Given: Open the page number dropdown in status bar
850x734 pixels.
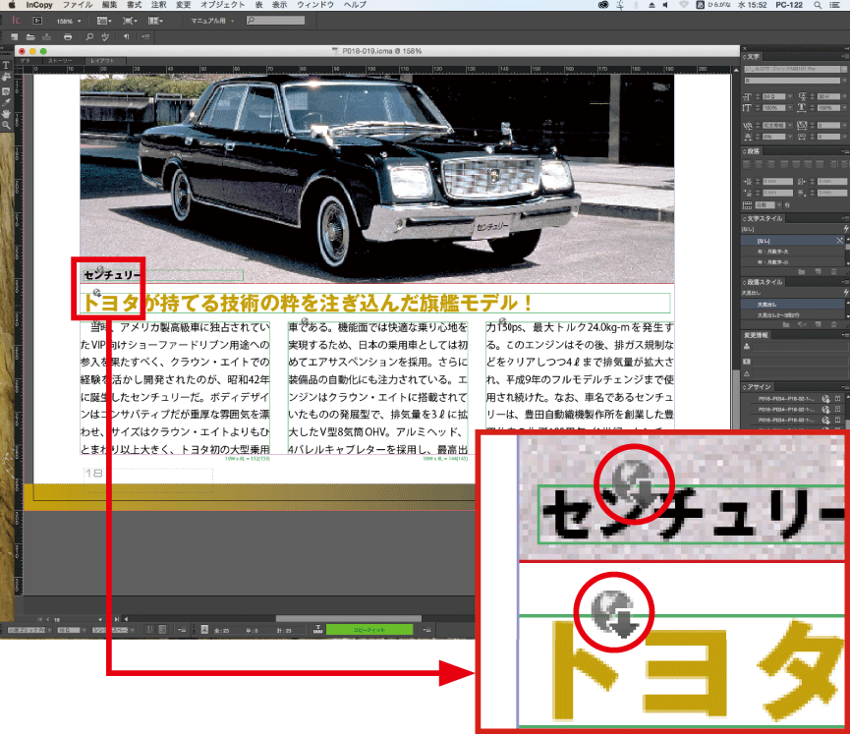Looking at the screenshot, I should click(100, 619).
